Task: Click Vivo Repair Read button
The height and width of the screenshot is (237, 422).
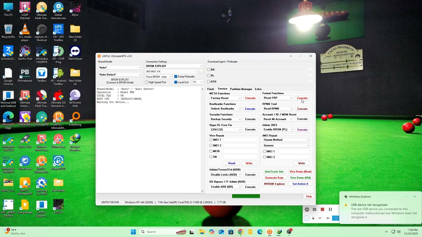Action: 232,163
